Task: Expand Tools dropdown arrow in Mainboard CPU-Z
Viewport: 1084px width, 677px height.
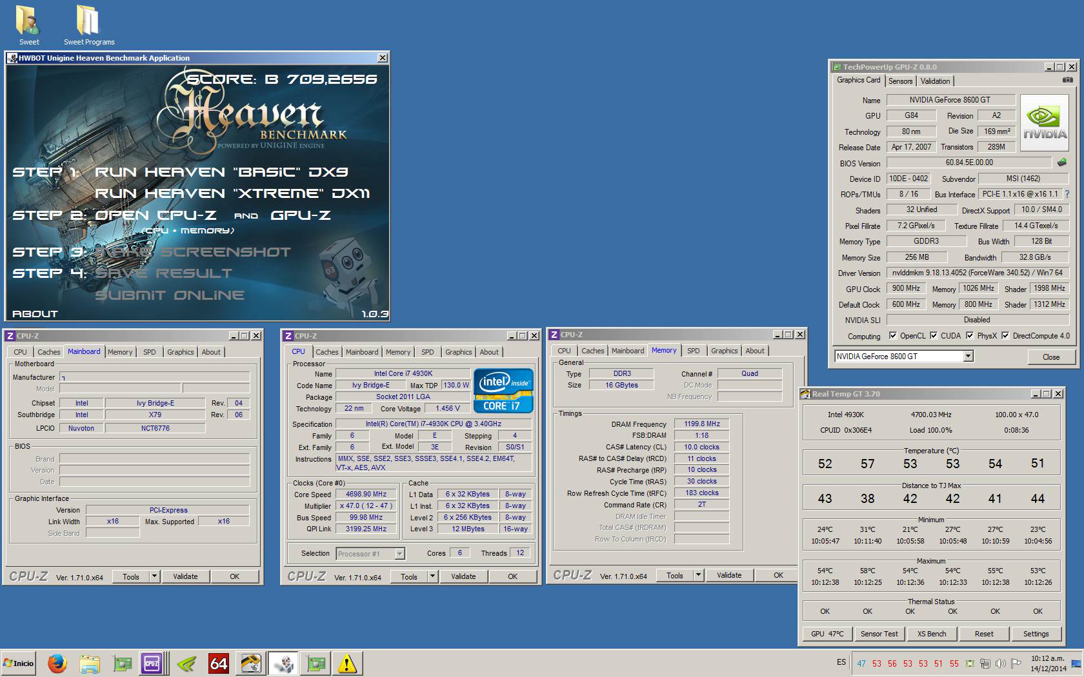Action: tap(154, 576)
